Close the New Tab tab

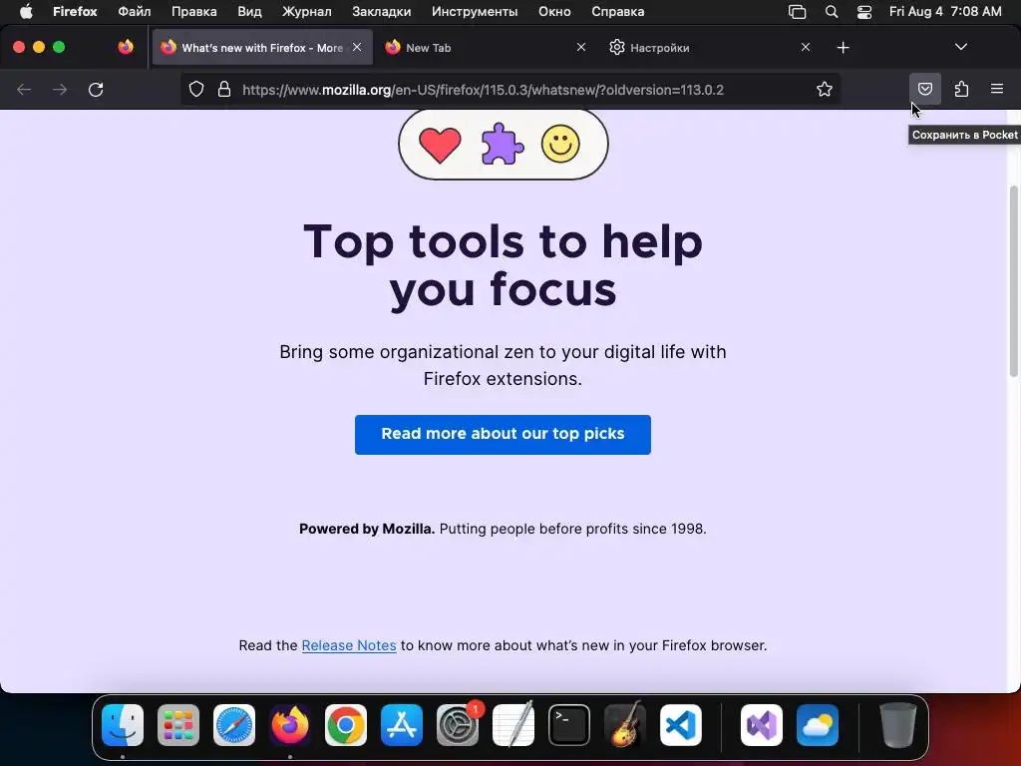pos(581,47)
